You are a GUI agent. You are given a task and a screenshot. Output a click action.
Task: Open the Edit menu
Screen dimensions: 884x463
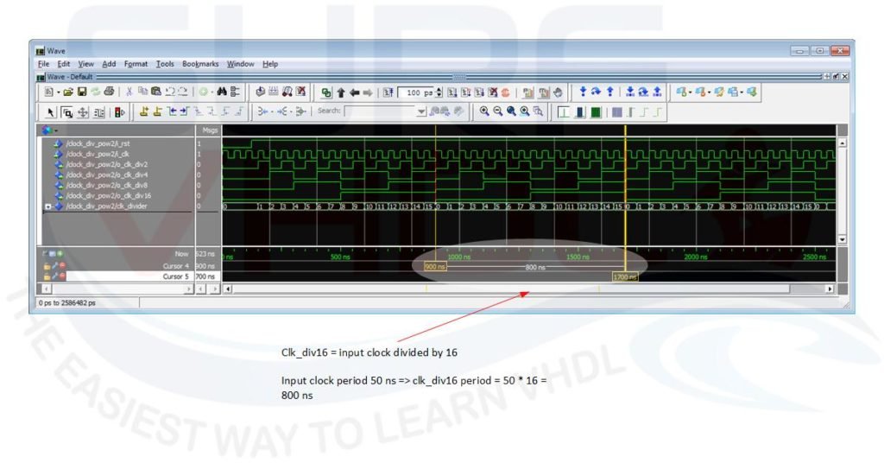pyautogui.click(x=64, y=64)
